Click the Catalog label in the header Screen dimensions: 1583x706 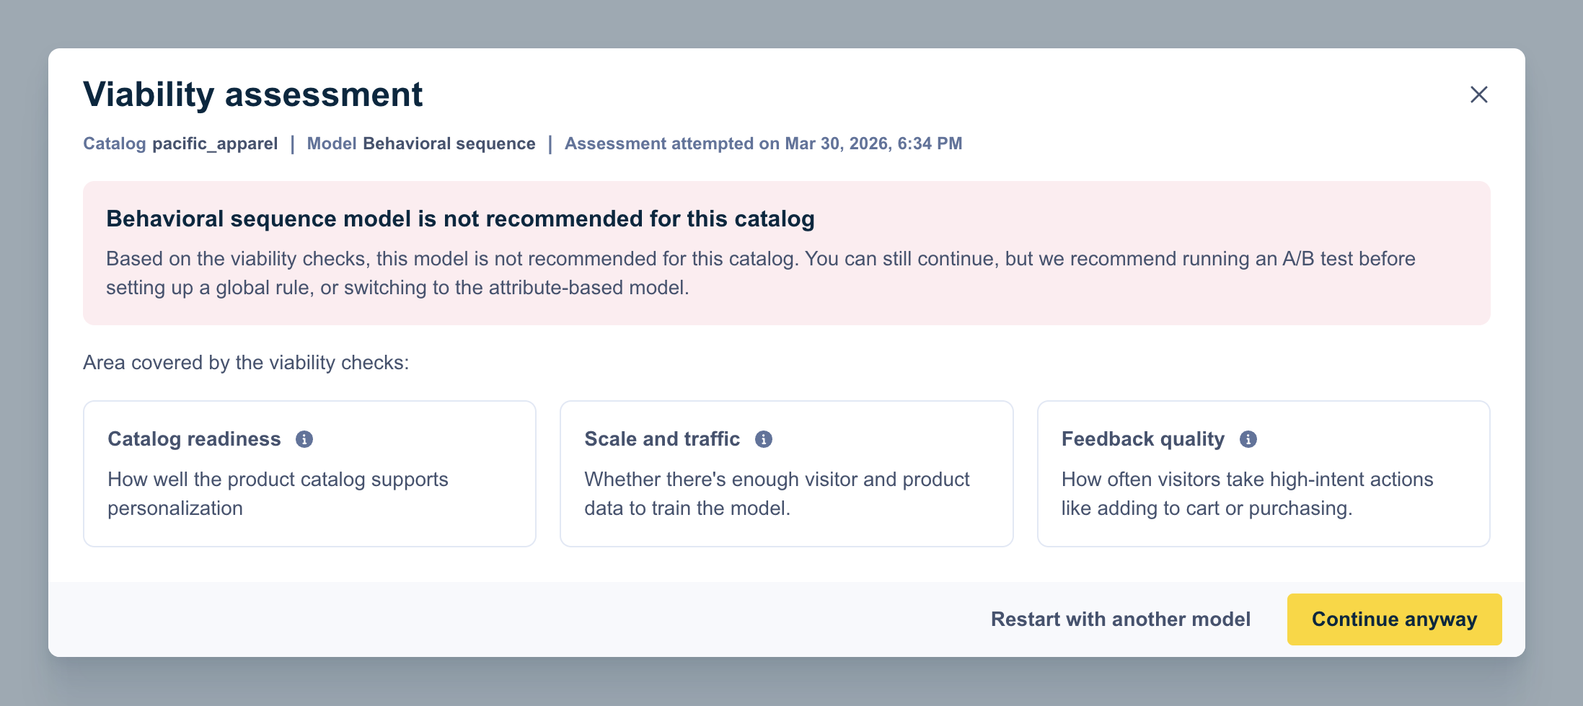[114, 143]
